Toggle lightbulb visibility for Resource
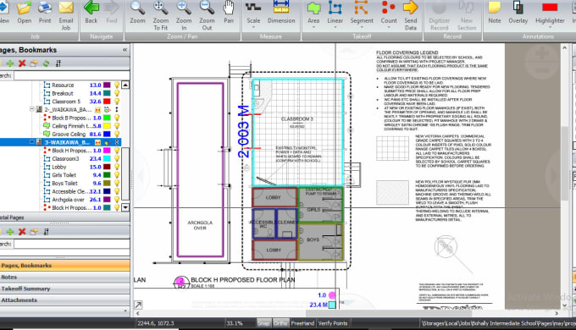The width and height of the screenshot is (576, 330). [x=117, y=85]
